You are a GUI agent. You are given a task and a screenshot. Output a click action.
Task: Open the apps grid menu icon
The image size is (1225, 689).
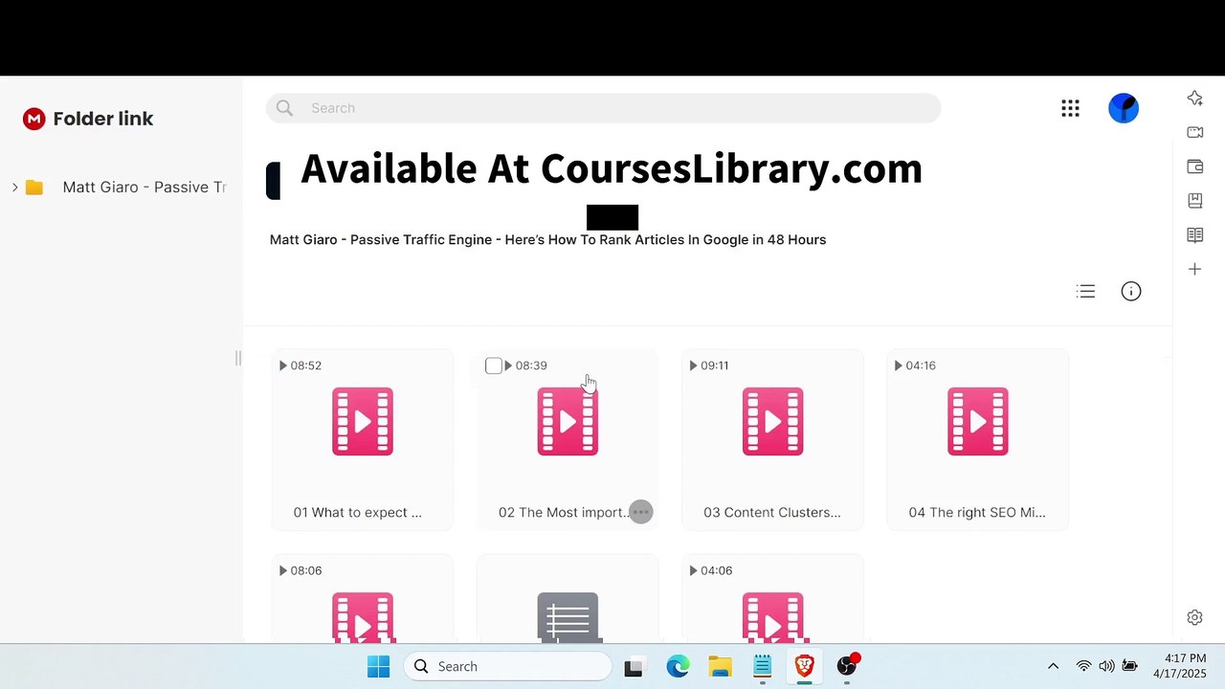pyautogui.click(x=1070, y=108)
